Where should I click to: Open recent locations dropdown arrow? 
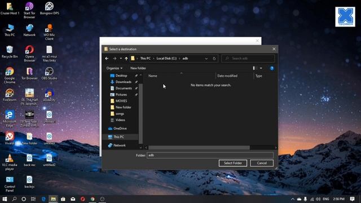pyautogui.click(x=121, y=59)
